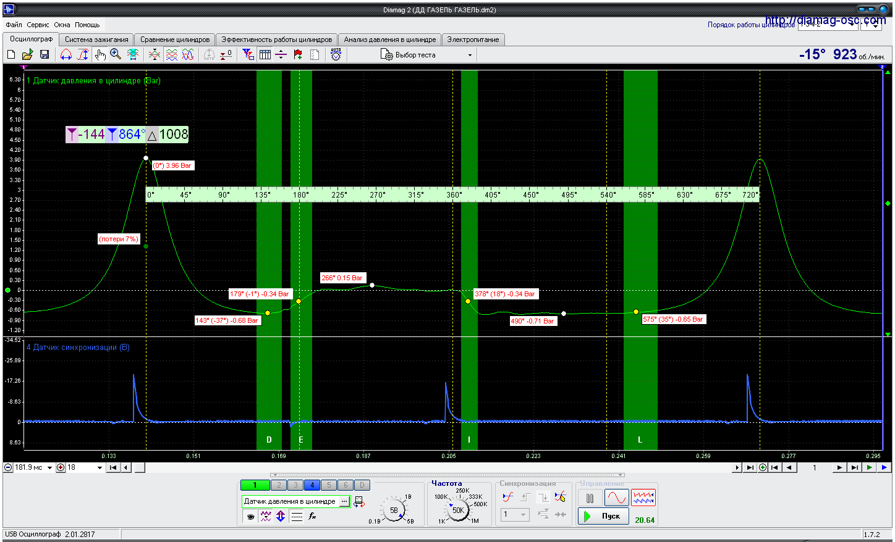Open the Сервис menu
The height and width of the screenshot is (542, 895).
(x=38, y=25)
